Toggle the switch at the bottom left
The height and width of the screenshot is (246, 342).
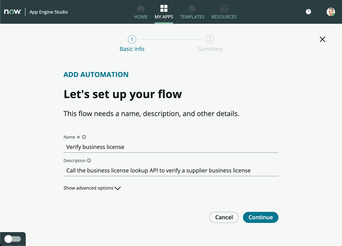(x=13, y=239)
